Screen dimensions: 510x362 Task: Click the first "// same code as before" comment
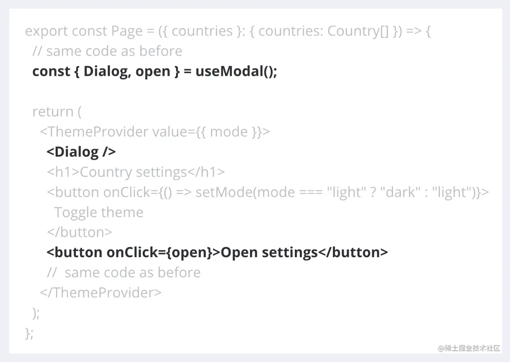click(x=107, y=51)
